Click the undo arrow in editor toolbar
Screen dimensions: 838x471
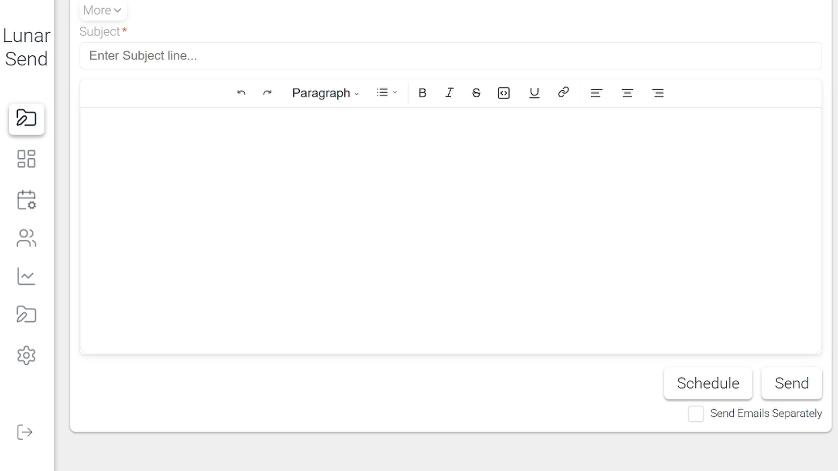(241, 93)
